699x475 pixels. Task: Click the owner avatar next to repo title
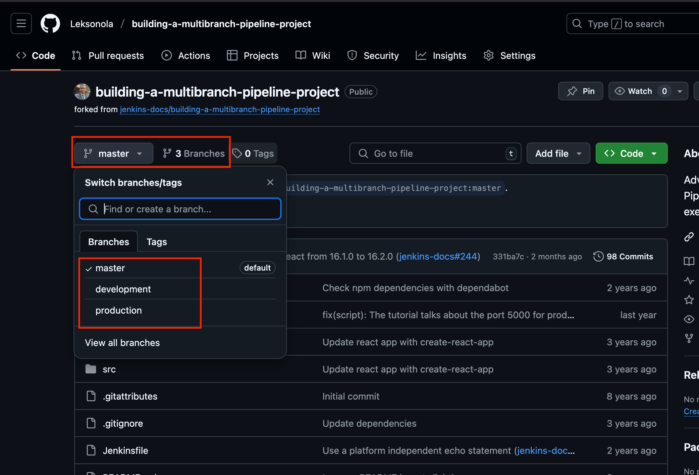(82, 92)
